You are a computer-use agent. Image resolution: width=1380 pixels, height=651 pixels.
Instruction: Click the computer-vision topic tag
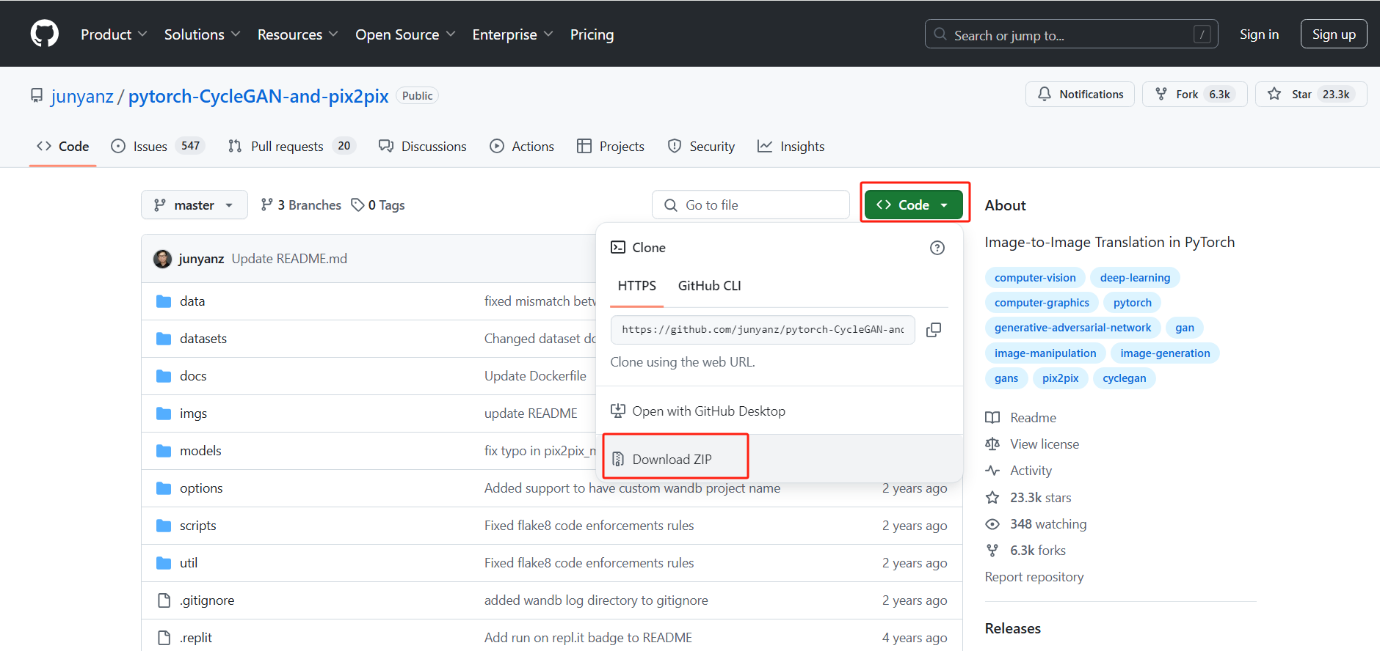click(x=1035, y=278)
